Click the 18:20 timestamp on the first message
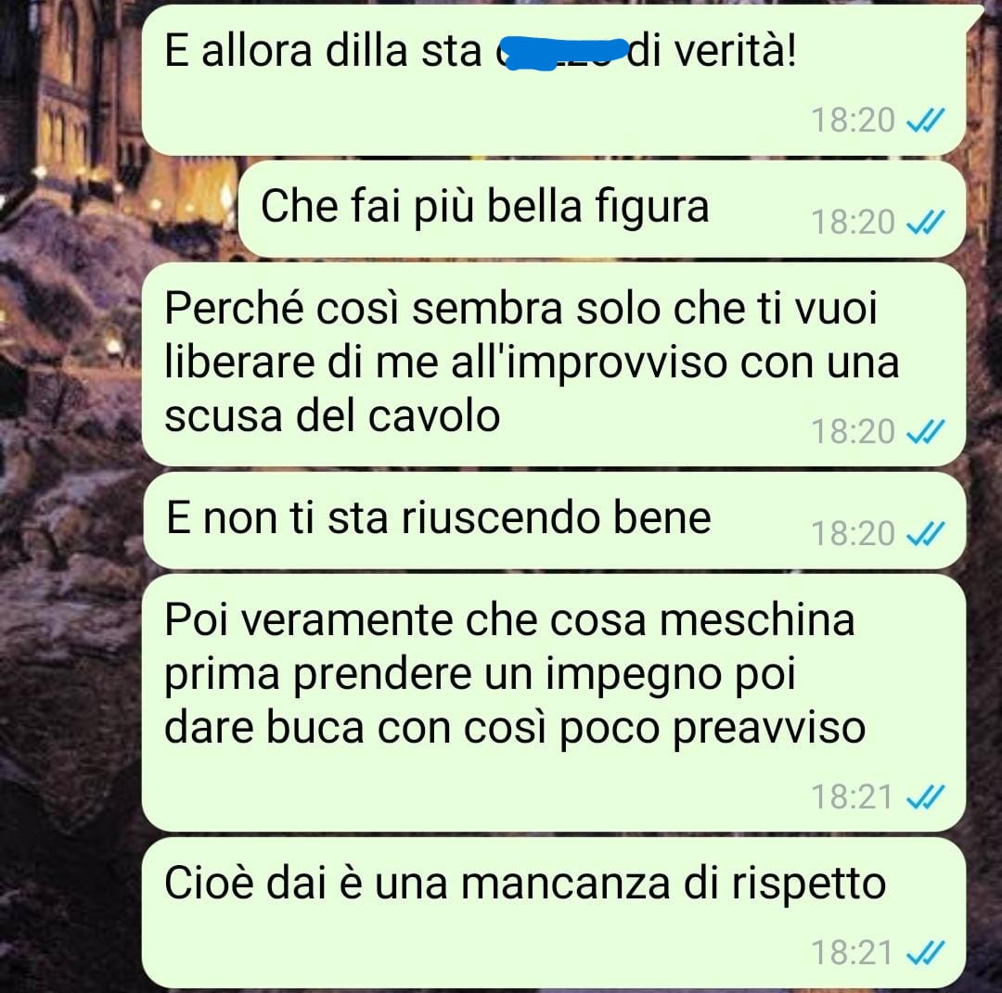 coord(854,120)
